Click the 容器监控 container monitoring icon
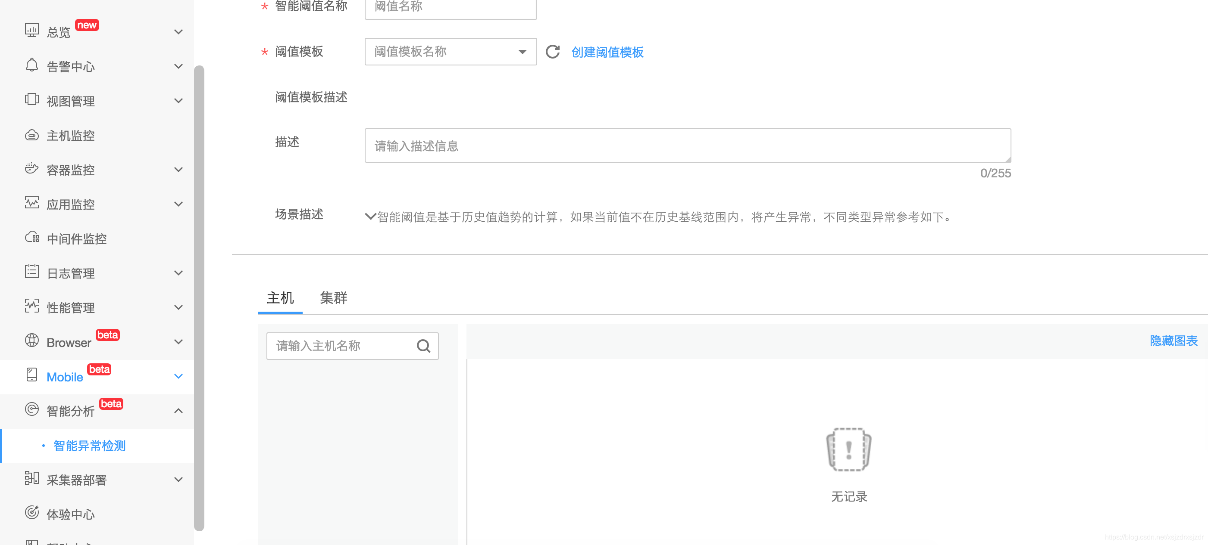This screenshot has width=1208, height=545. tap(31, 169)
